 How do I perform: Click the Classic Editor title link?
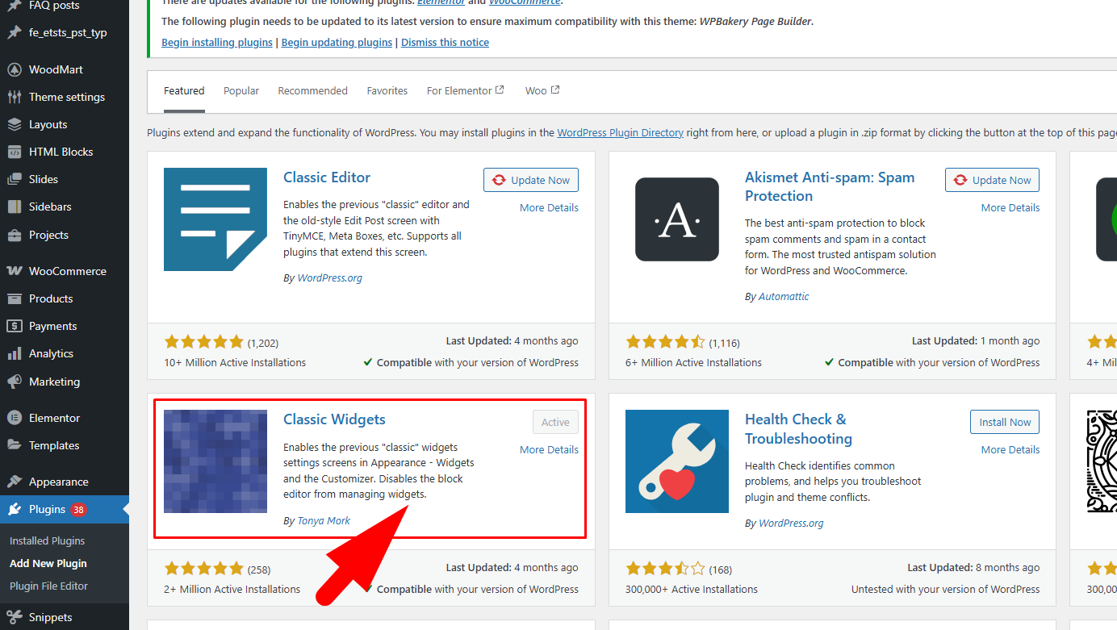tap(327, 177)
